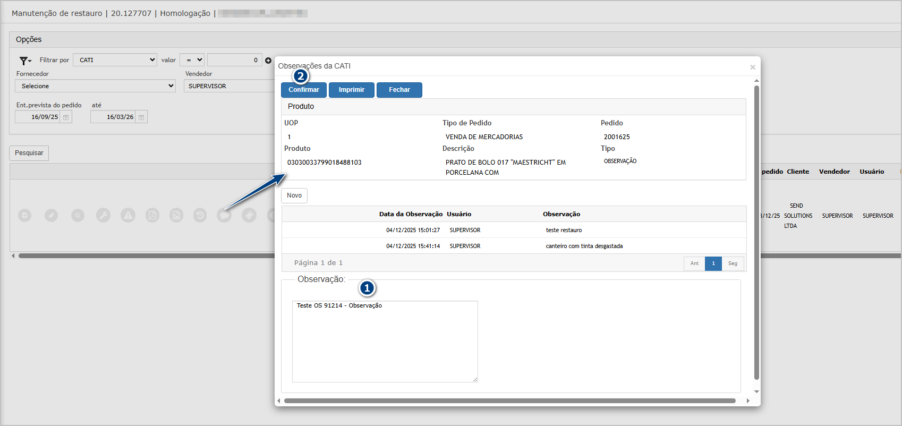Click the magnifier search icon in row
The height and width of the screenshot is (426, 902).
[78, 215]
